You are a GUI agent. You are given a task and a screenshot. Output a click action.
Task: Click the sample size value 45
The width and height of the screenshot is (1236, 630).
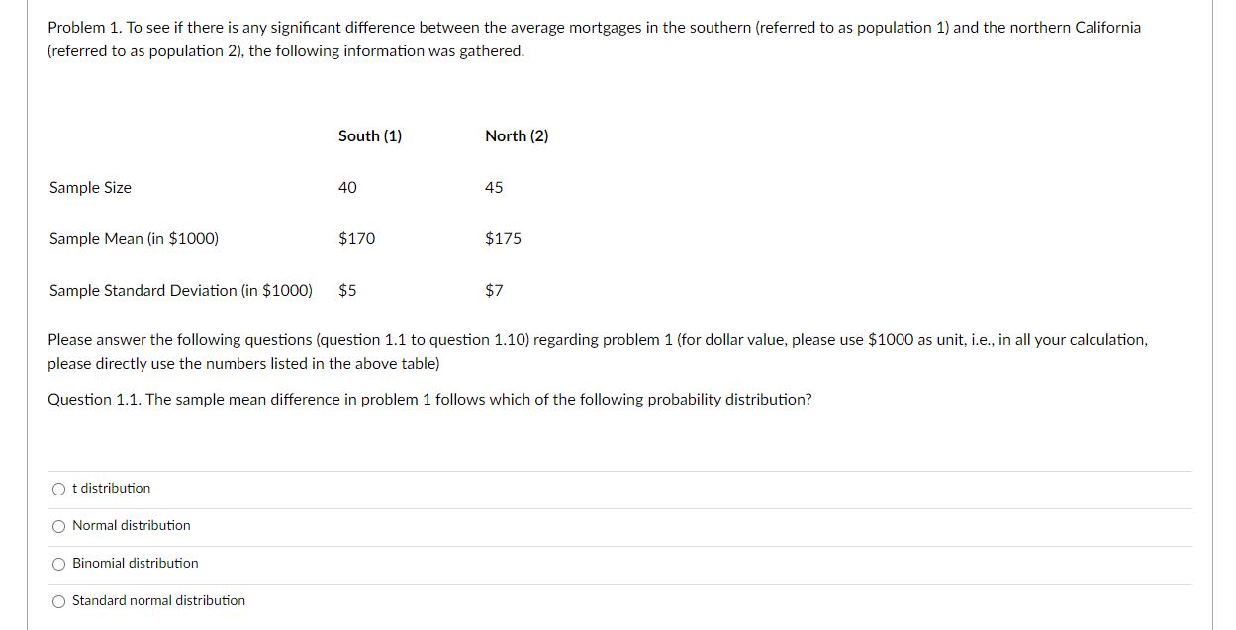pos(493,187)
